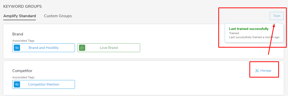Viewport: 288px width, 96px height.
Task: Click the red arrow pointing to Train
Action: pos(271,39)
